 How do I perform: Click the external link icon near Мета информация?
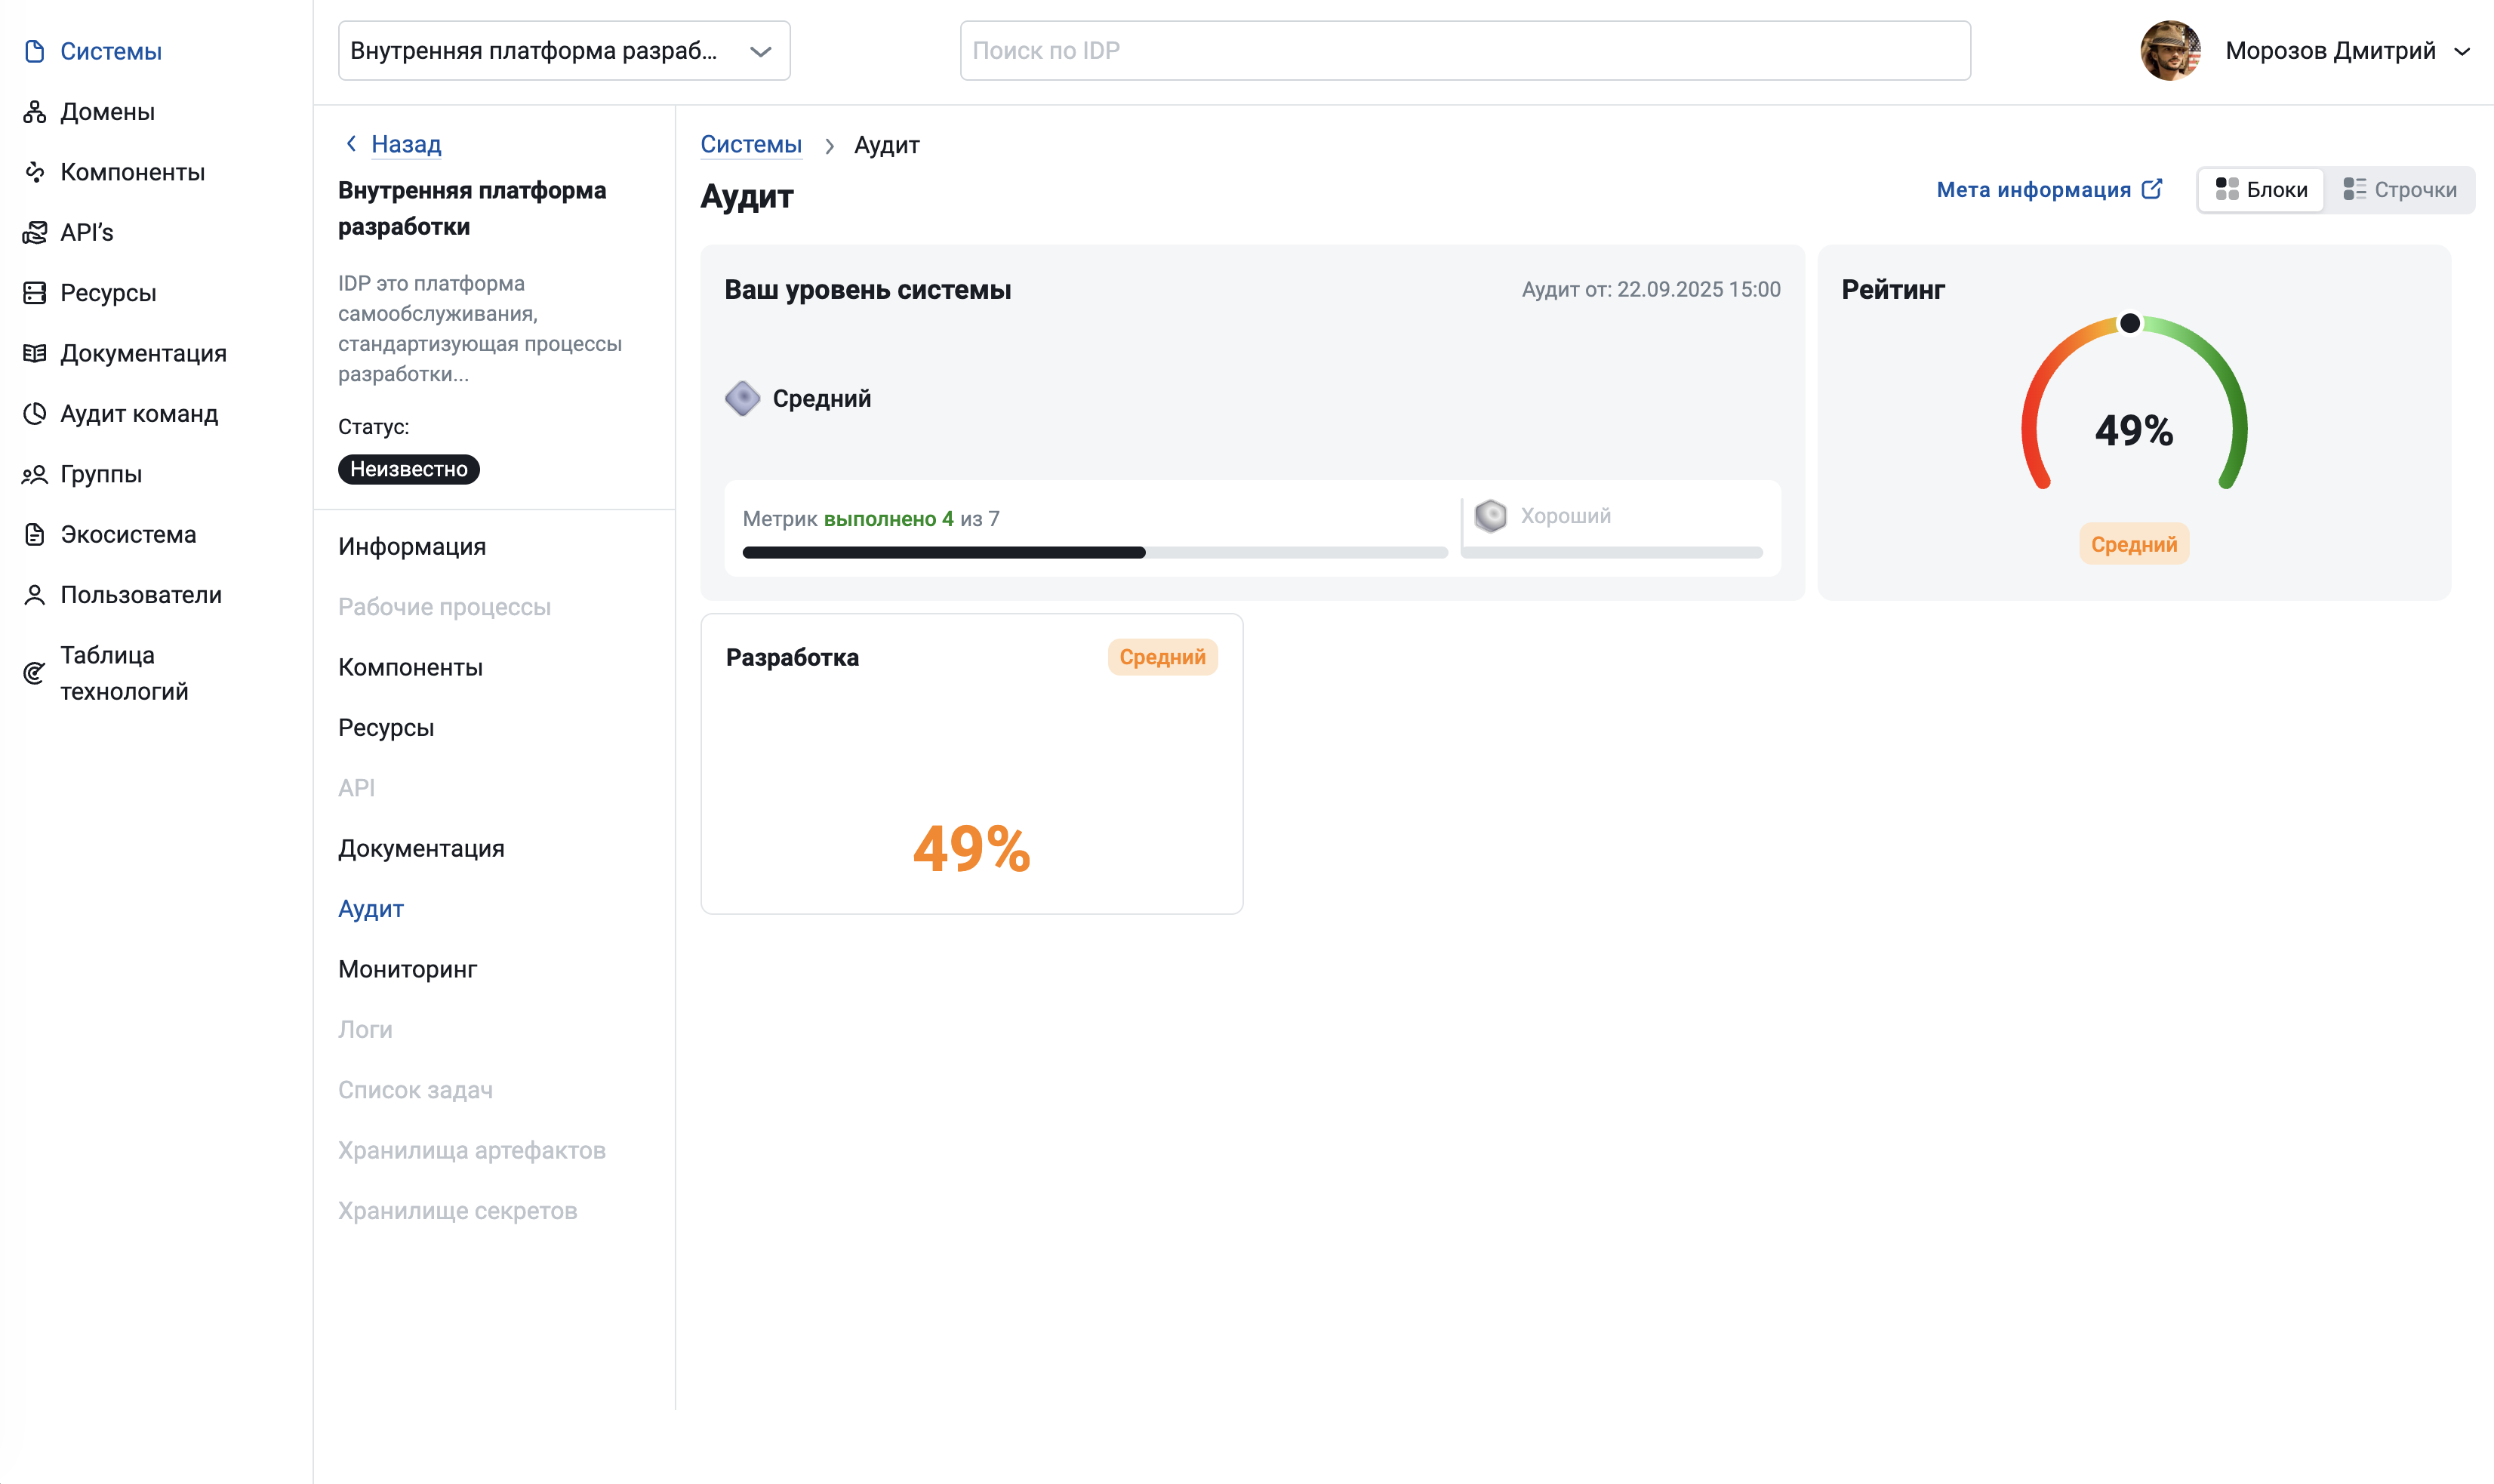pos(2152,189)
